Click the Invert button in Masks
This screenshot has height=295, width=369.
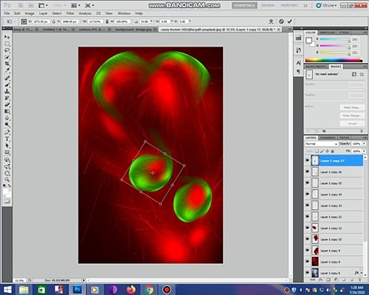click(x=352, y=123)
